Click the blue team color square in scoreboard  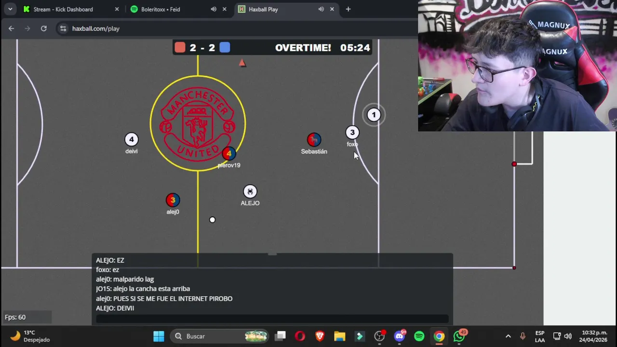click(225, 47)
